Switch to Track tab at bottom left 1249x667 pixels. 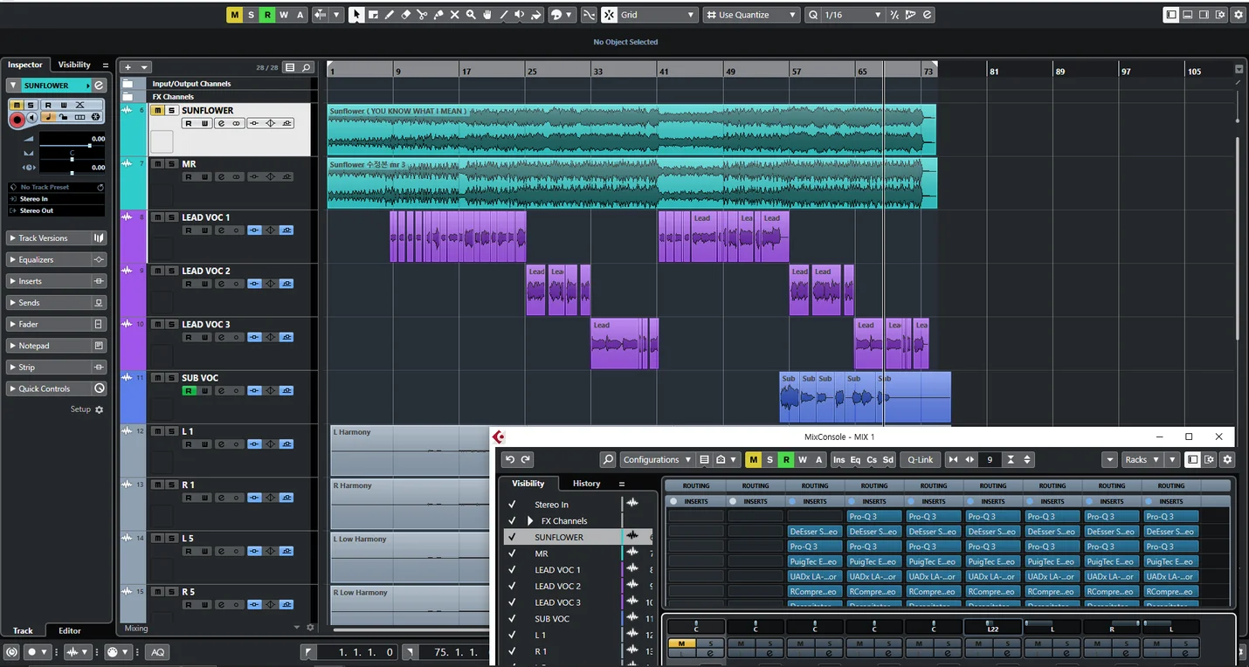23,630
